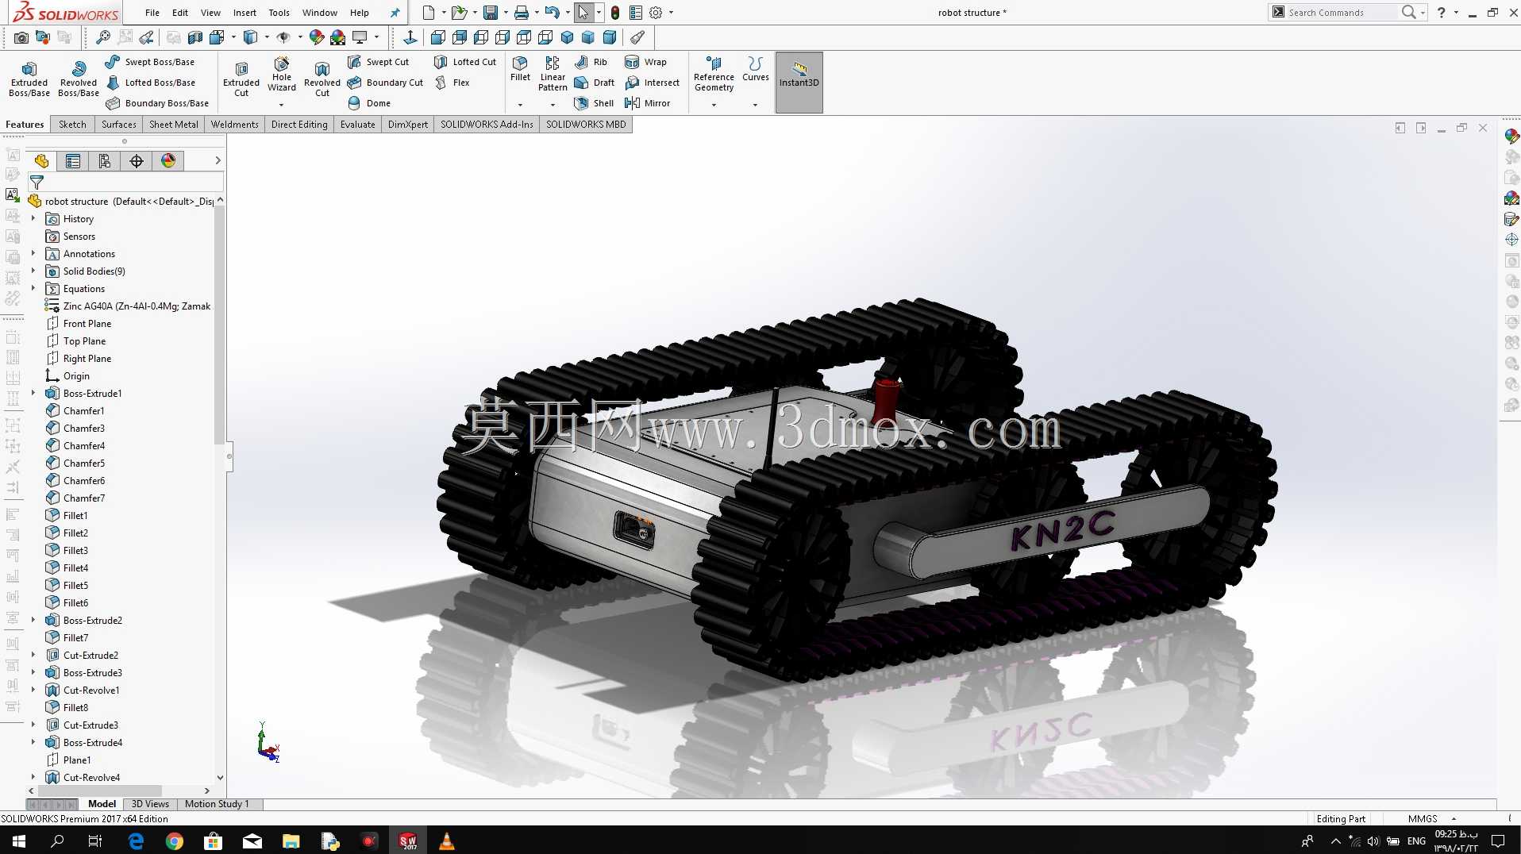
Task: Expand Solid Bodies(9) node
Action: click(x=33, y=271)
